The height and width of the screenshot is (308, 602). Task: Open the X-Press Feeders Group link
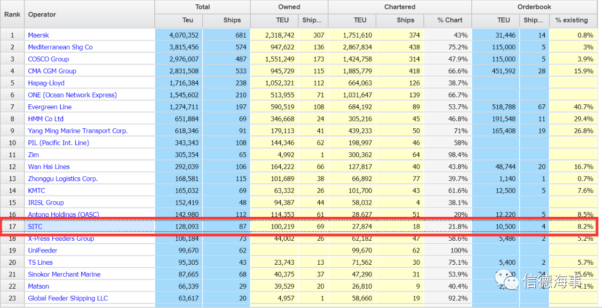tap(61, 238)
